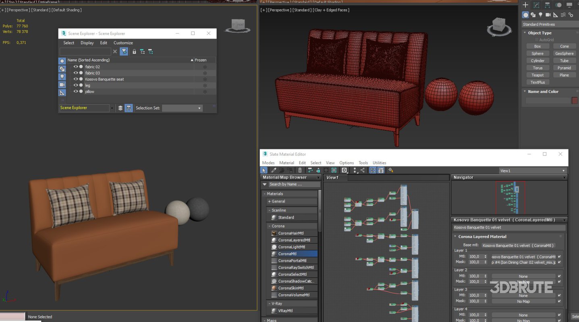
Task: Open the Modify tab in Command Panel
Action: pyautogui.click(x=536, y=5)
